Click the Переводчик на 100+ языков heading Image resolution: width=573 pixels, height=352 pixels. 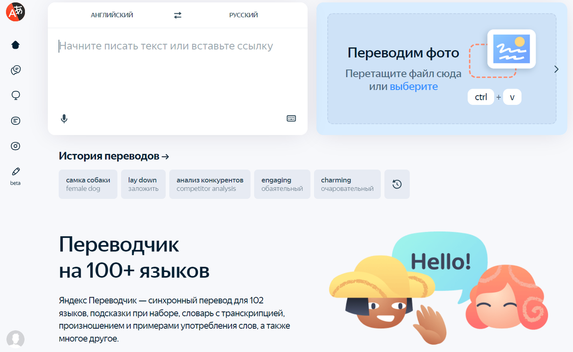point(134,258)
